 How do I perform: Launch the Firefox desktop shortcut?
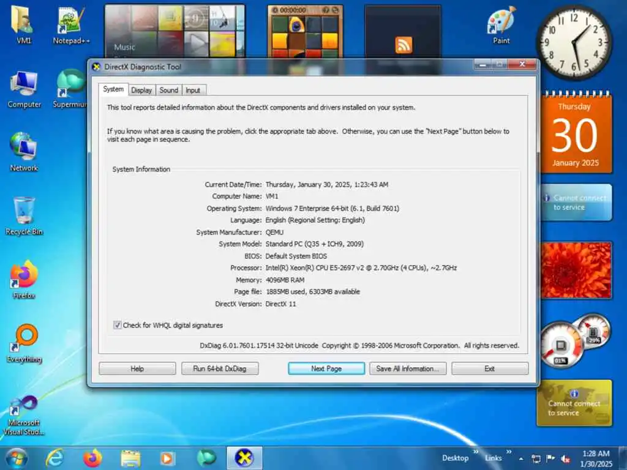click(x=24, y=280)
